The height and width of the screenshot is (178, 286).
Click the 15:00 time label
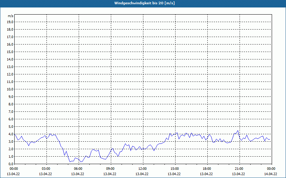[x=175, y=169]
